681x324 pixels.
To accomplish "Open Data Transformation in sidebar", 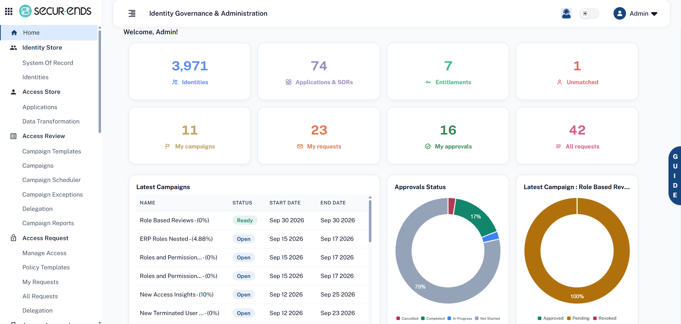I will pos(51,121).
